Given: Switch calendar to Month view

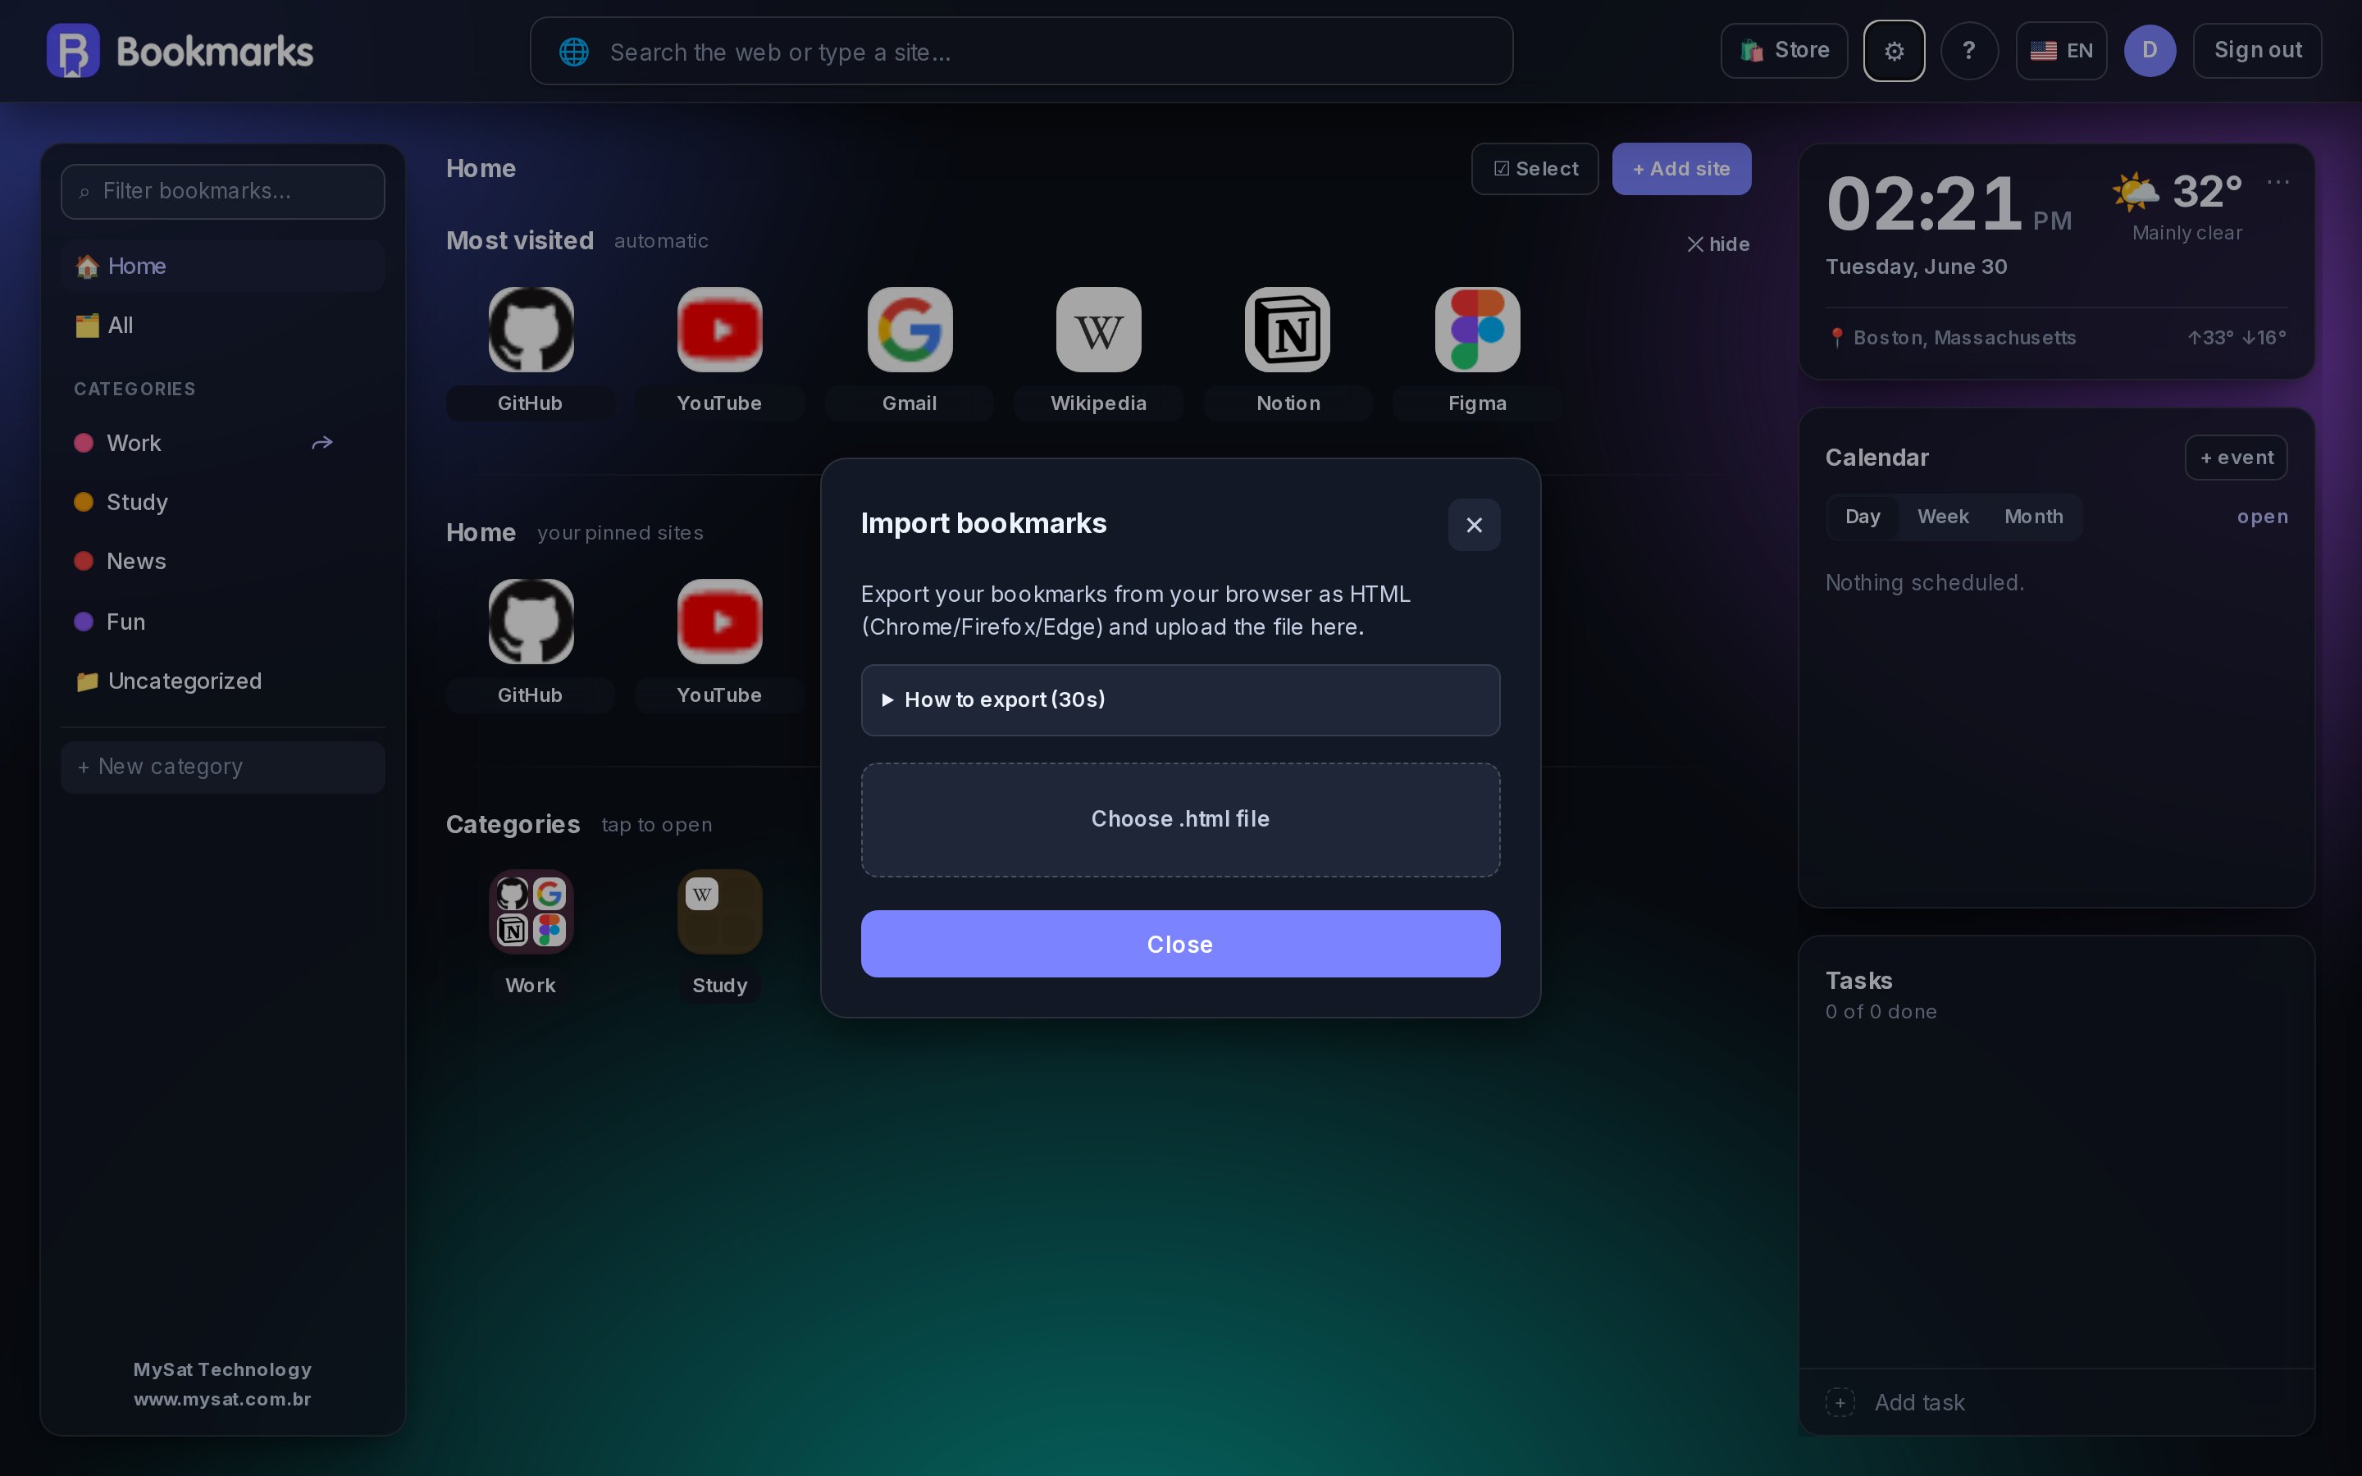Looking at the screenshot, I should coord(2033,517).
